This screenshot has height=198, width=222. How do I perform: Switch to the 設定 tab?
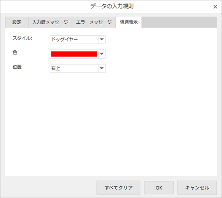tap(17, 22)
